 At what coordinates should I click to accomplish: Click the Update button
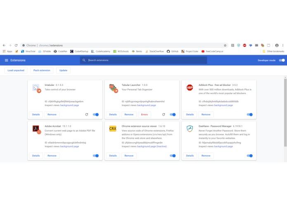point(63,71)
